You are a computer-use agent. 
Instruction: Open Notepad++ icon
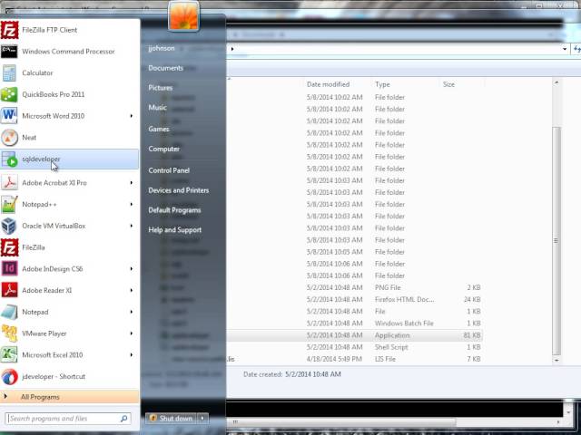[9, 204]
